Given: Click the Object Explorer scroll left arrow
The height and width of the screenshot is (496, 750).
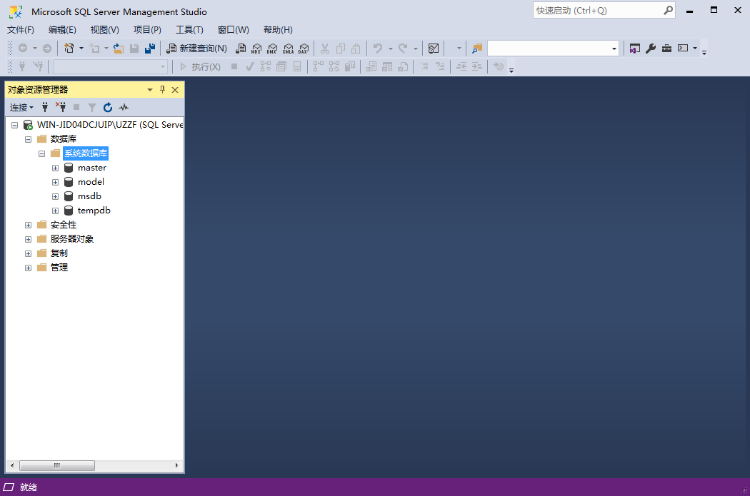Looking at the screenshot, I should coord(12,465).
